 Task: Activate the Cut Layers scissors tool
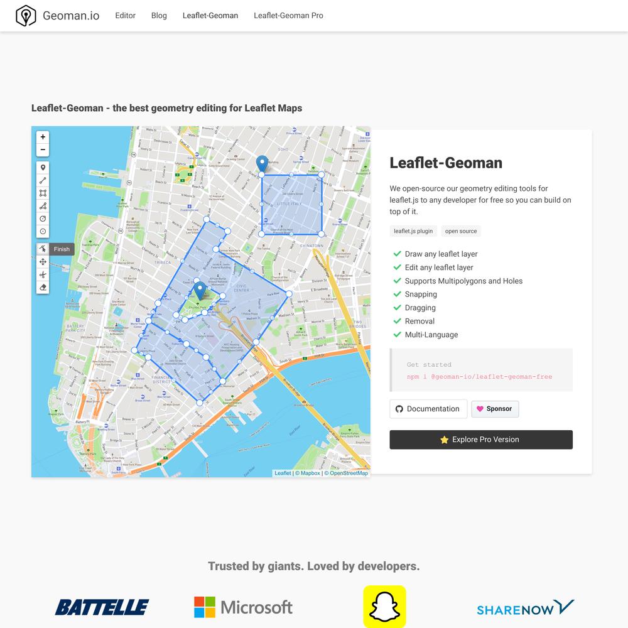point(43,275)
